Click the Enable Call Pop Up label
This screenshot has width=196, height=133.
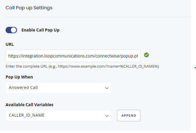click(40, 30)
